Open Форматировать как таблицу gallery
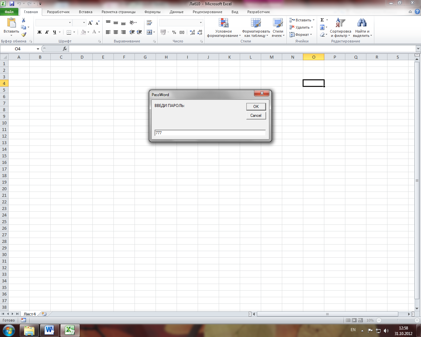Image resolution: width=421 pixels, height=337 pixels. [x=256, y=28]
